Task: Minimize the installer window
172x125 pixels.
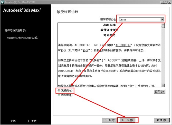Action: [x=162, y=2]
